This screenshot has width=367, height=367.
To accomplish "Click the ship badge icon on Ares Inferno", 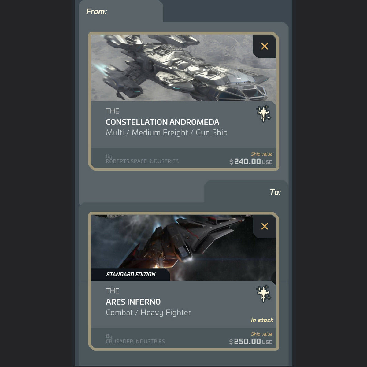I will pos(263,294).
